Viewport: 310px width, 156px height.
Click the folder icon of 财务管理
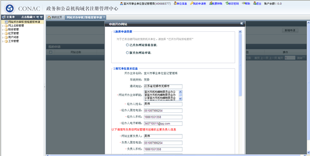pos(6,30)
